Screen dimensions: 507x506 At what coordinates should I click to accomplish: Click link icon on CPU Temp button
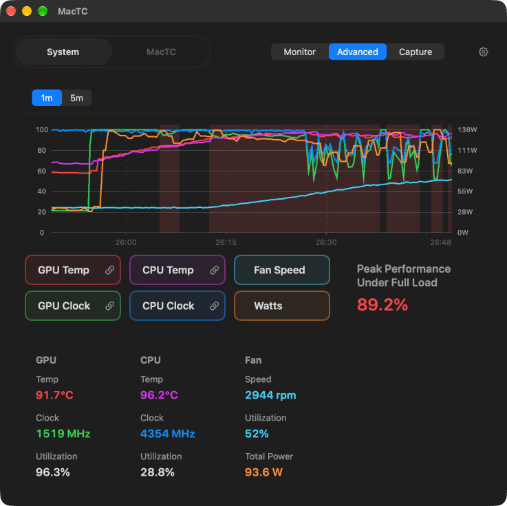214,270
